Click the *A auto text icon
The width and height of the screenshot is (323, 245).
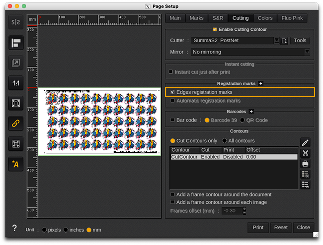(16, 164)
